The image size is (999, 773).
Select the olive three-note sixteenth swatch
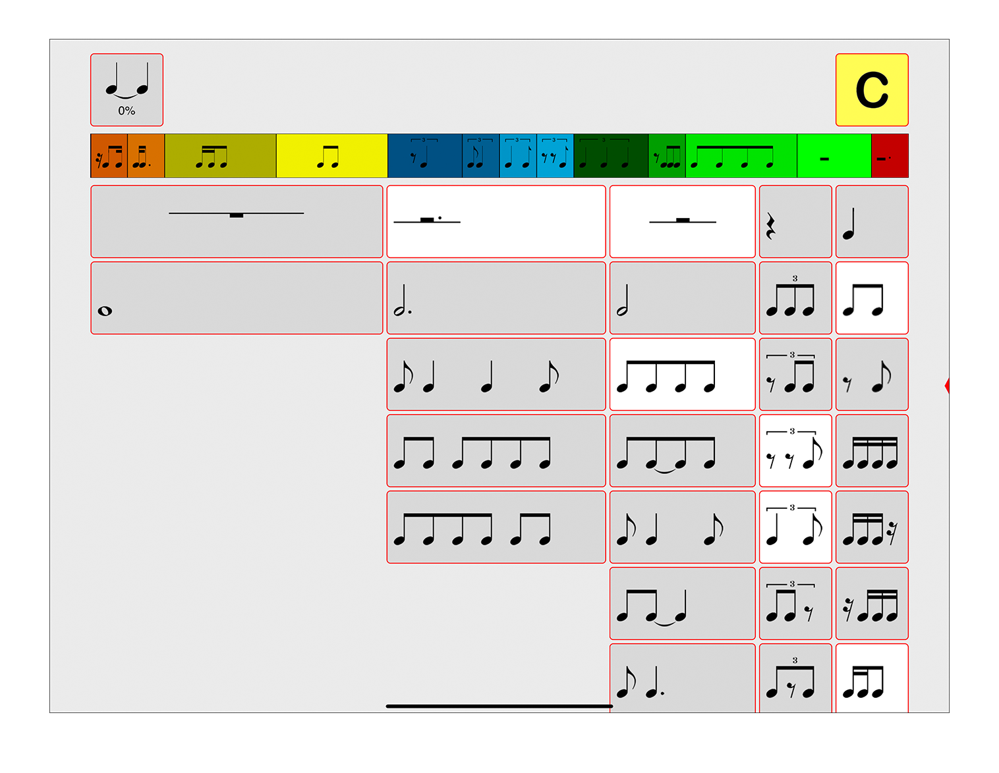pos(220,156)
